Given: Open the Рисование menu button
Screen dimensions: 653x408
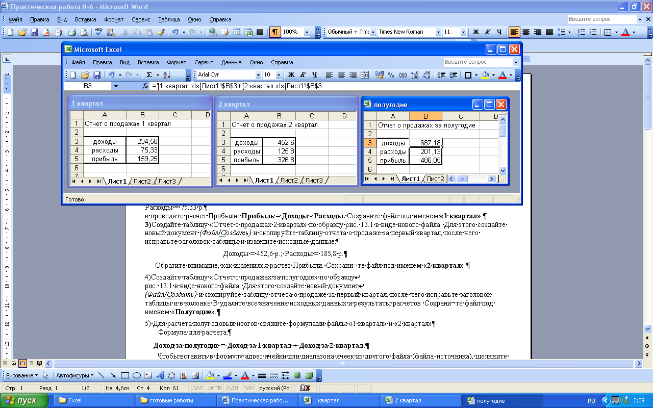Looking at the screenshot, I should [x=22, y=375].
